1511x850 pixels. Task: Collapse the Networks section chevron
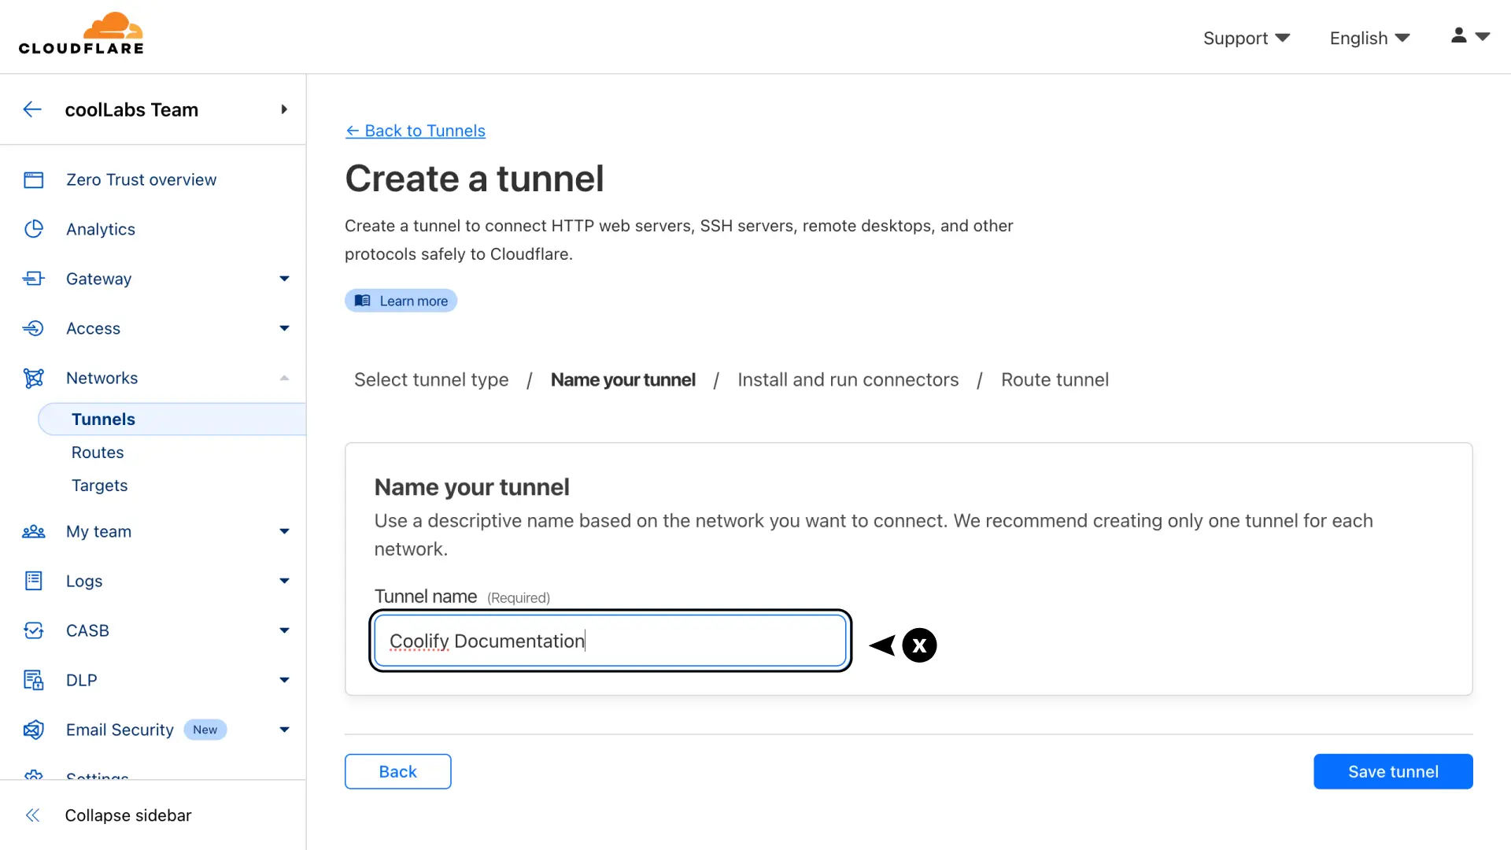click(284, 378)
